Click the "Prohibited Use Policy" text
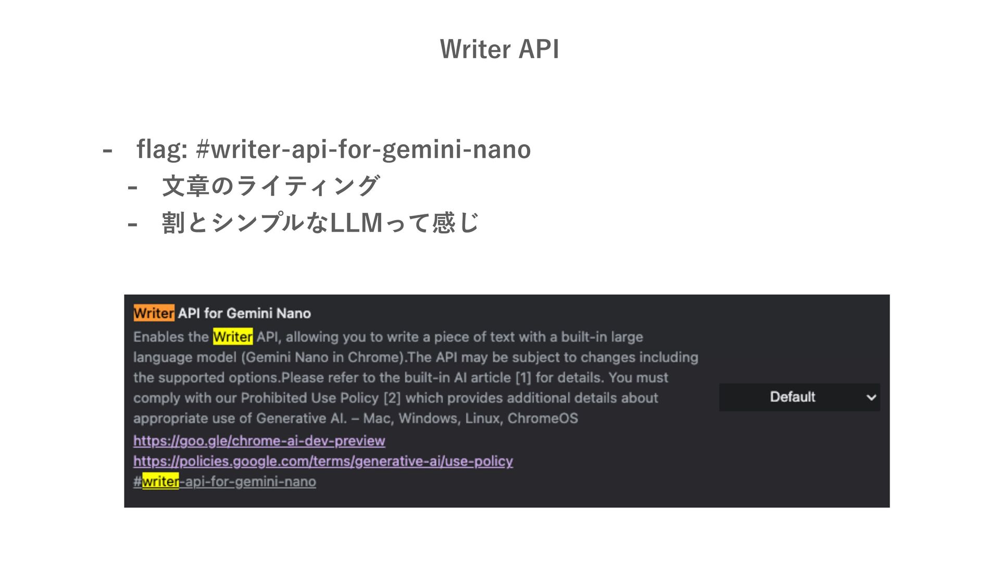 coord(309,398)
